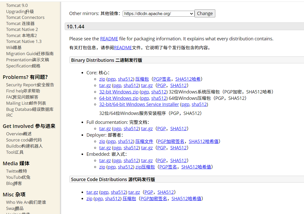Open Twitter under Media
The image size is (304, 214).
pos(16,171)
